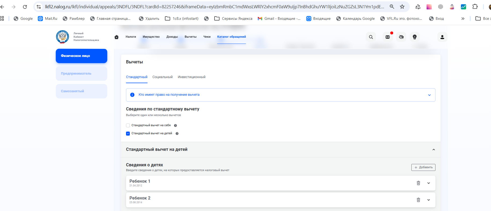
Task: Delete Ребенок 1 with trash icon
Action: (x=418, y=183)
